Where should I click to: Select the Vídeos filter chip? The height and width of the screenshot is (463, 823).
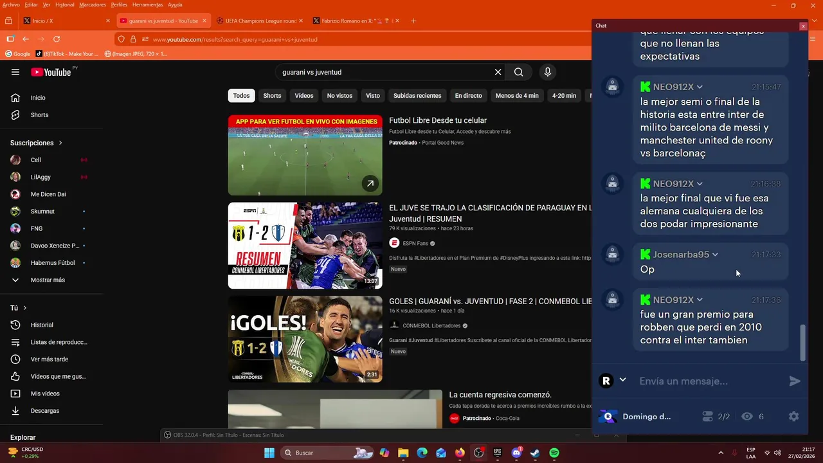coord(304,96)
